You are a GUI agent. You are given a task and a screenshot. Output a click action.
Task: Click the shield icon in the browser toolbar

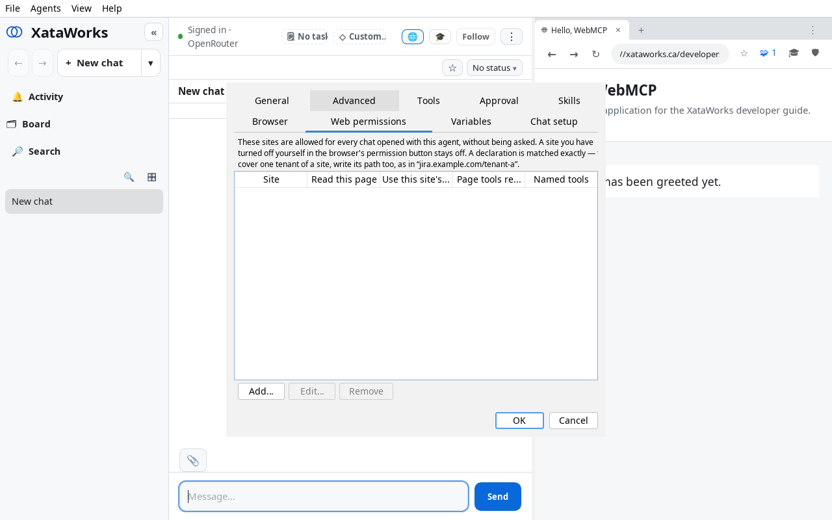click(x=816, y=53)
